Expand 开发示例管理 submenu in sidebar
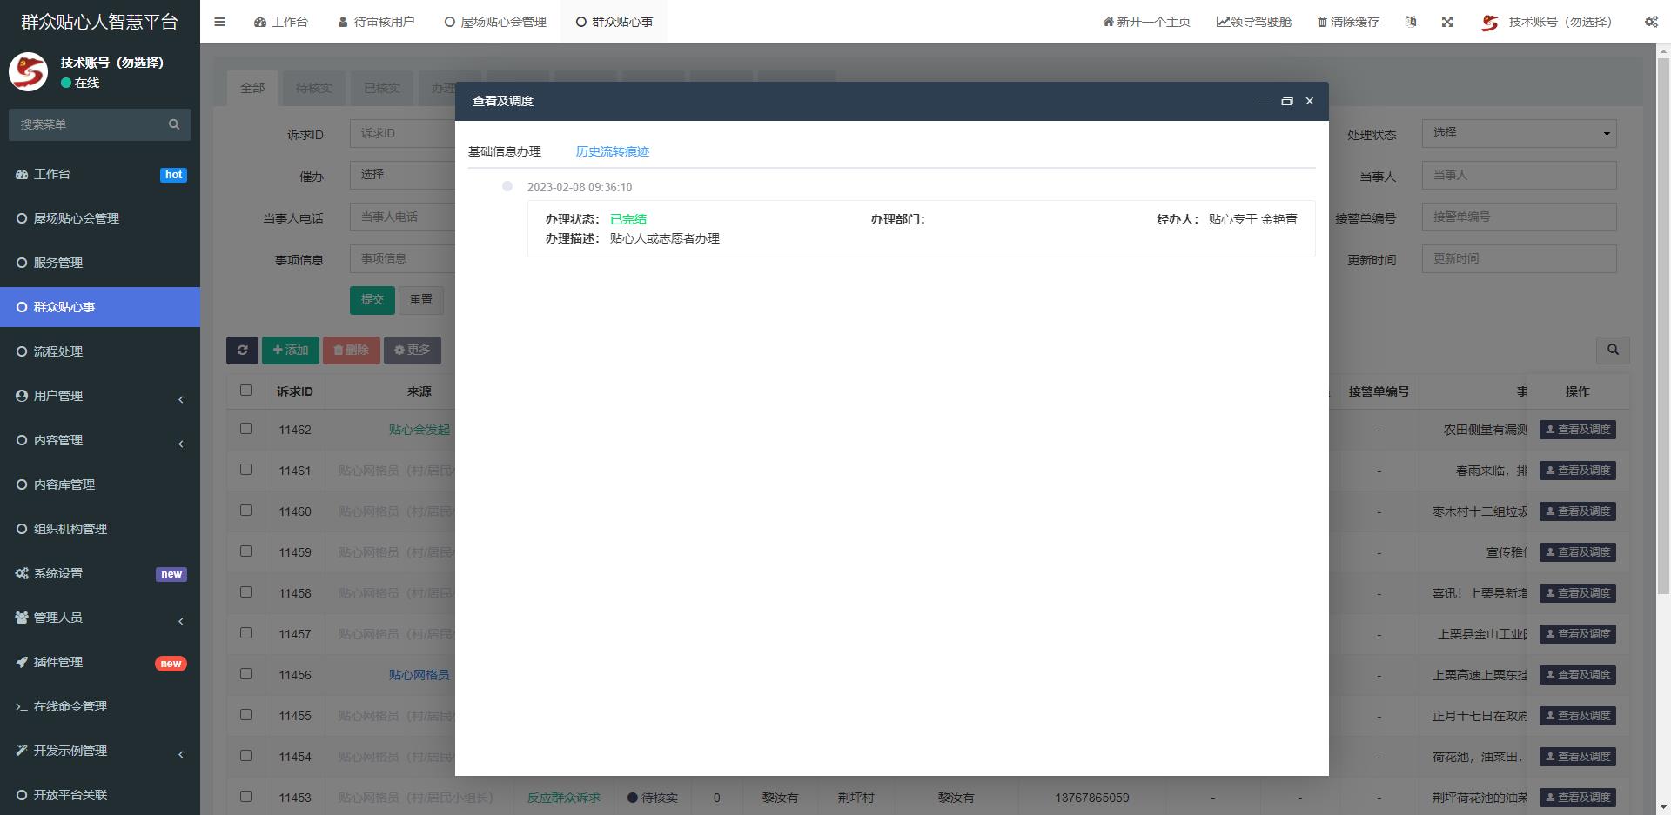 [100, 751]
